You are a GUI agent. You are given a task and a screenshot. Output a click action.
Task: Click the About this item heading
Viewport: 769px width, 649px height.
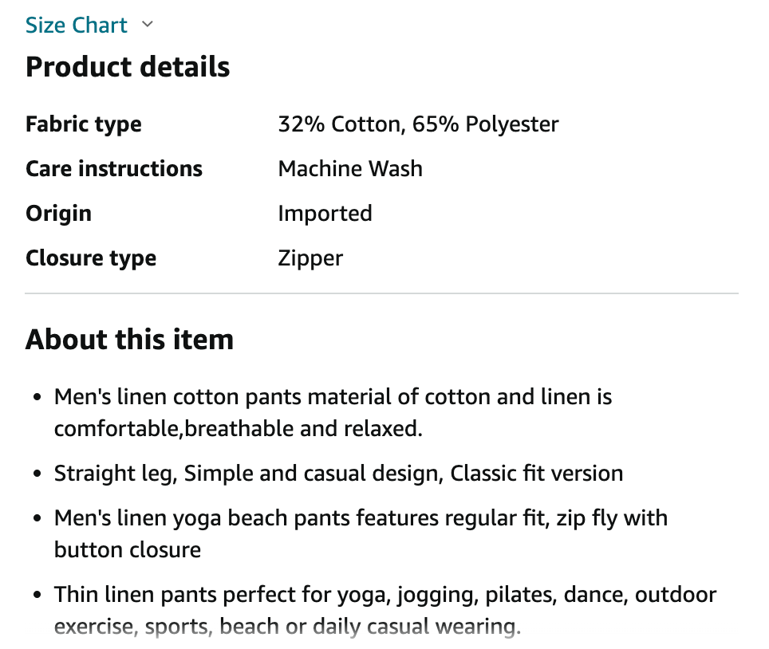pyautogui.click(x=129, y=339)
